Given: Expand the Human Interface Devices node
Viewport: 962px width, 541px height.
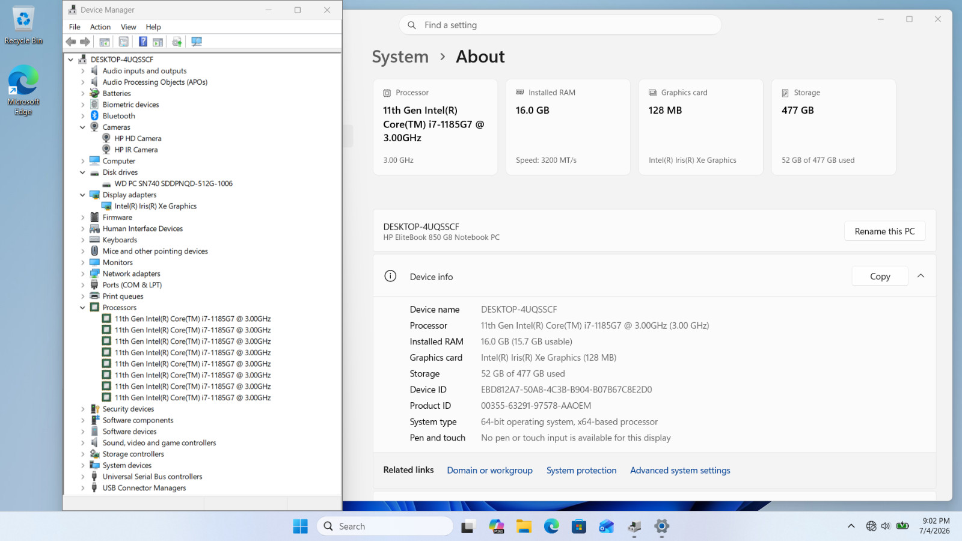Looking at the screenshot, I should [83, 228].
